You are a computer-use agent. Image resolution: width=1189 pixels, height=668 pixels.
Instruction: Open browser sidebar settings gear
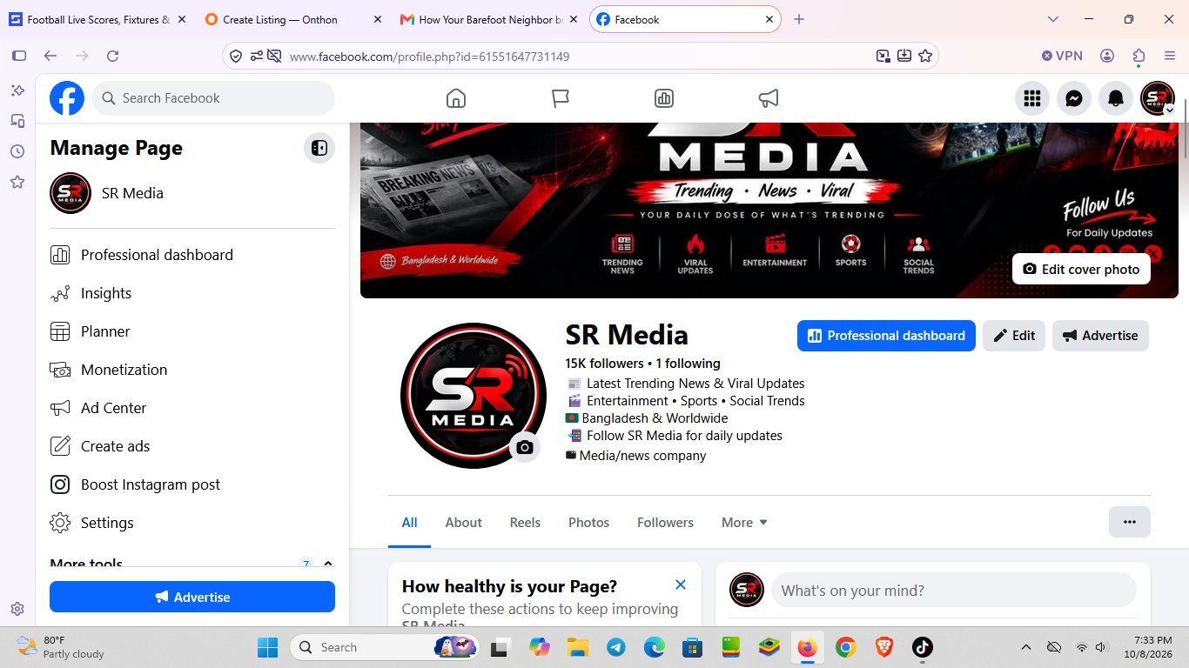coord(17,609)
